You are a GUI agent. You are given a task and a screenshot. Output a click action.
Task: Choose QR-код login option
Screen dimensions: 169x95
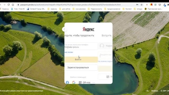click(84, 83)
